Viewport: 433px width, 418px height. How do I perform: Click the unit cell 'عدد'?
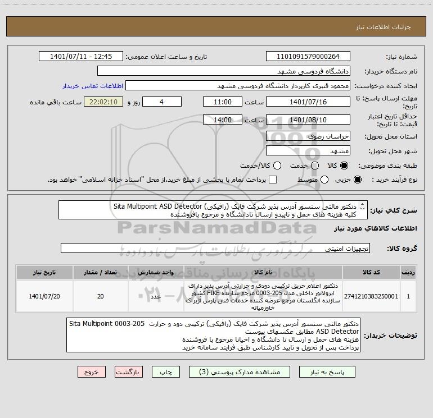[x=156, y=296]
